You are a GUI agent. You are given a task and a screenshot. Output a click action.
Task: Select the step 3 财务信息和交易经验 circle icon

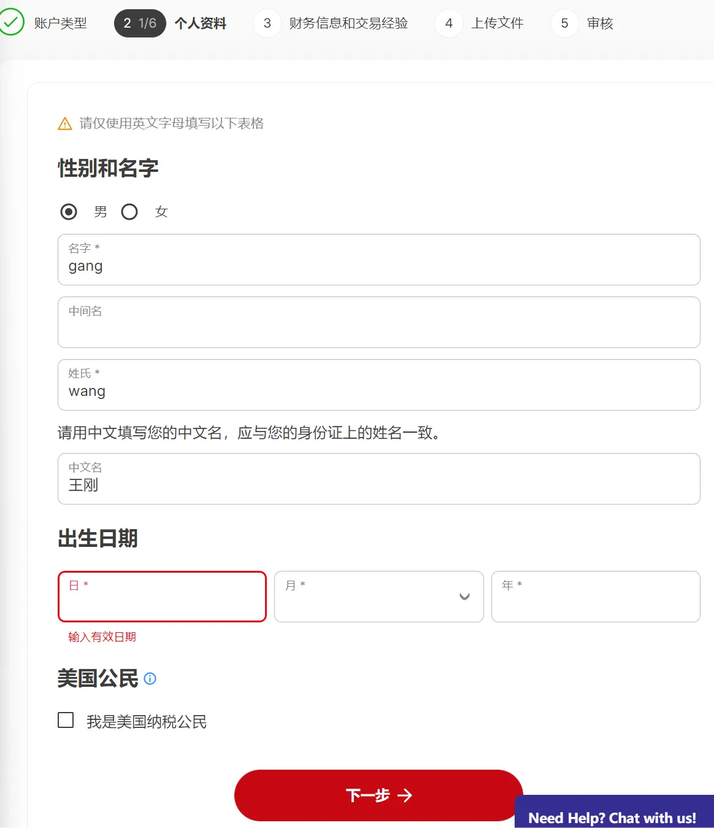pyautogui.click(x=267, y=23)
